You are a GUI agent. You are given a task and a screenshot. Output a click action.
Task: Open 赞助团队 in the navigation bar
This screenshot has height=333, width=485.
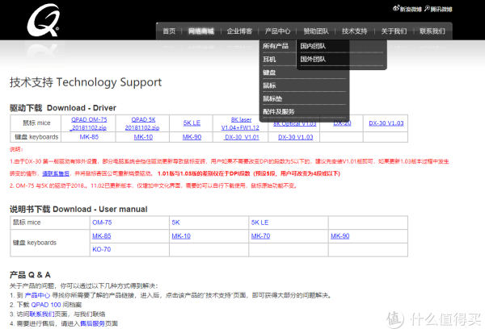(316, 31)
